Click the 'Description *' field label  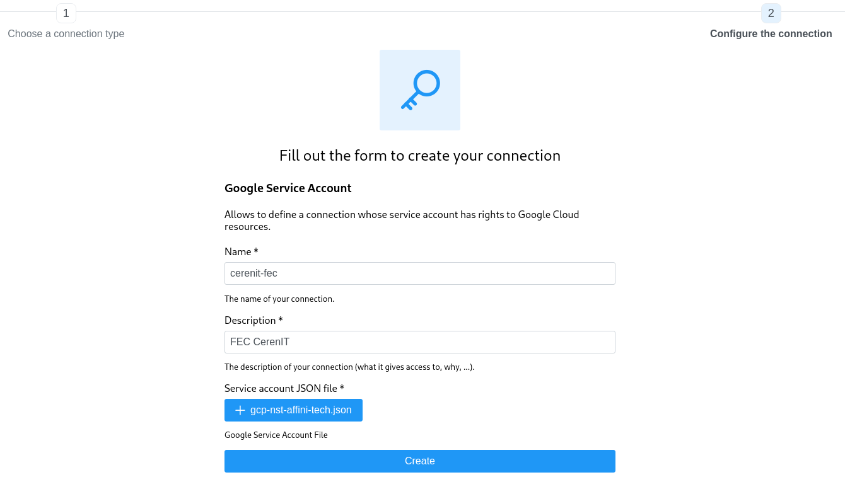click(x=253, y=321)
